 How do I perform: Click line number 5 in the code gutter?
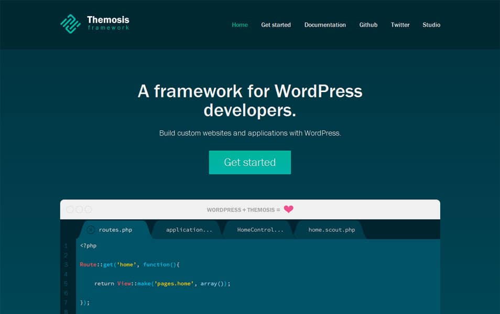tap(66, 284)
